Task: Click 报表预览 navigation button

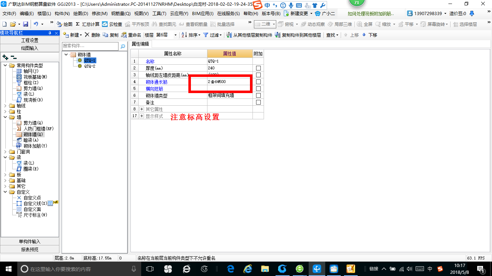Action: 30,249
